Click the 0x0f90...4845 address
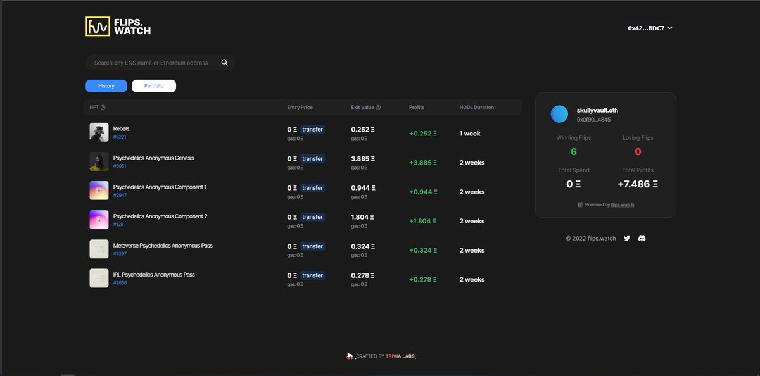 coord(593,120)
